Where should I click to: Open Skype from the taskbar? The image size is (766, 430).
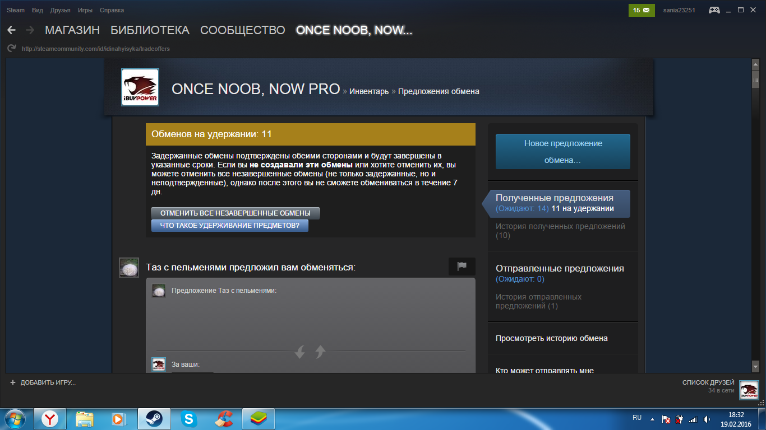pos(188,418)
